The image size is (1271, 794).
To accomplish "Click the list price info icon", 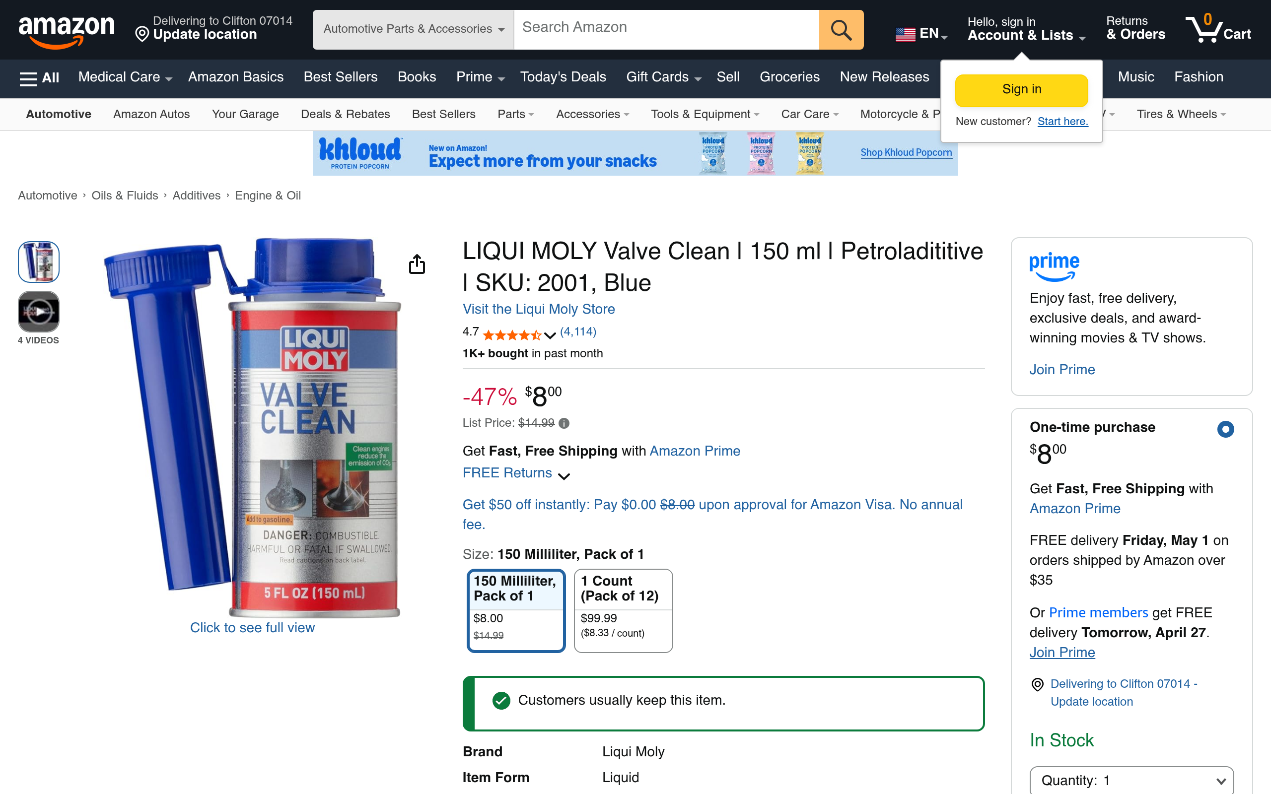I will pyautogui.click(x=564, y=423).
